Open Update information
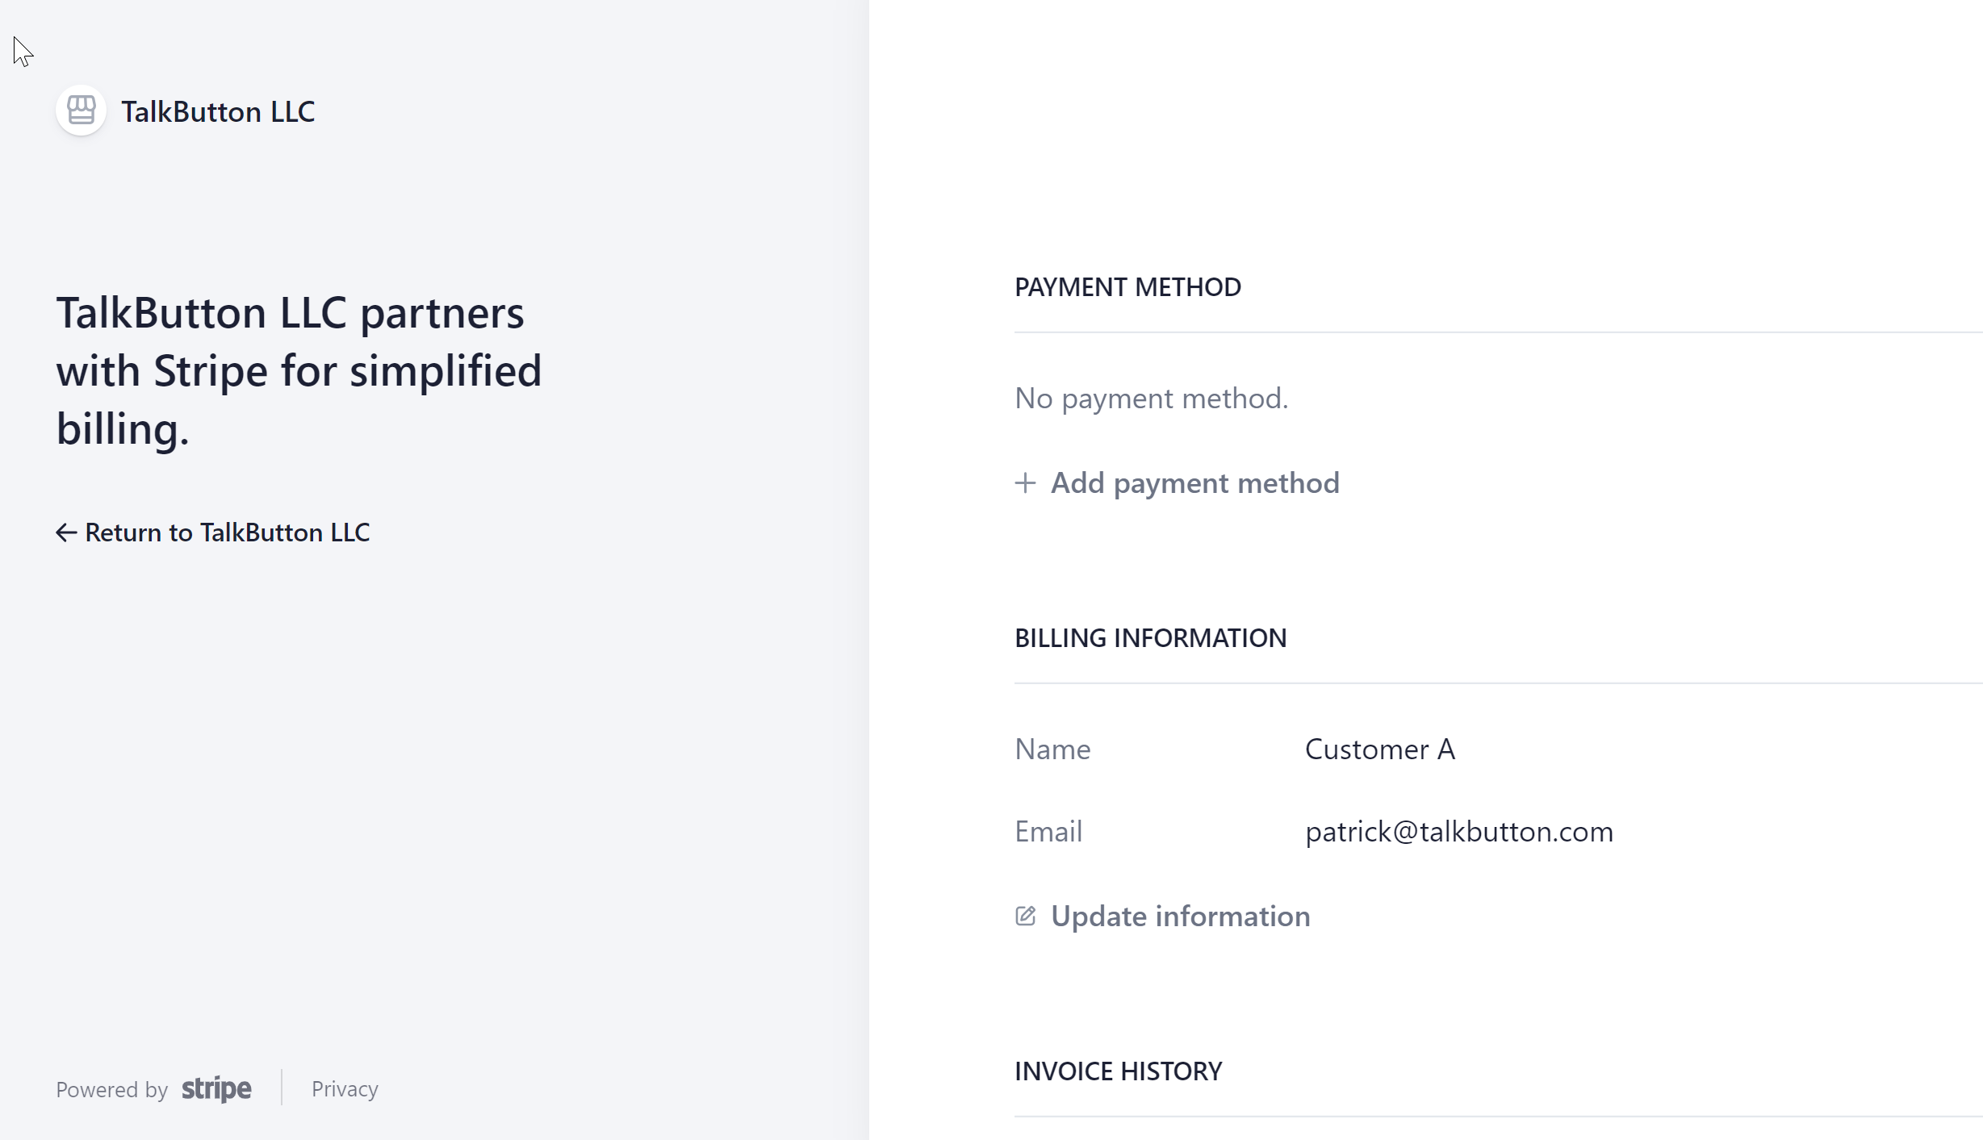 click(1180, 917)
